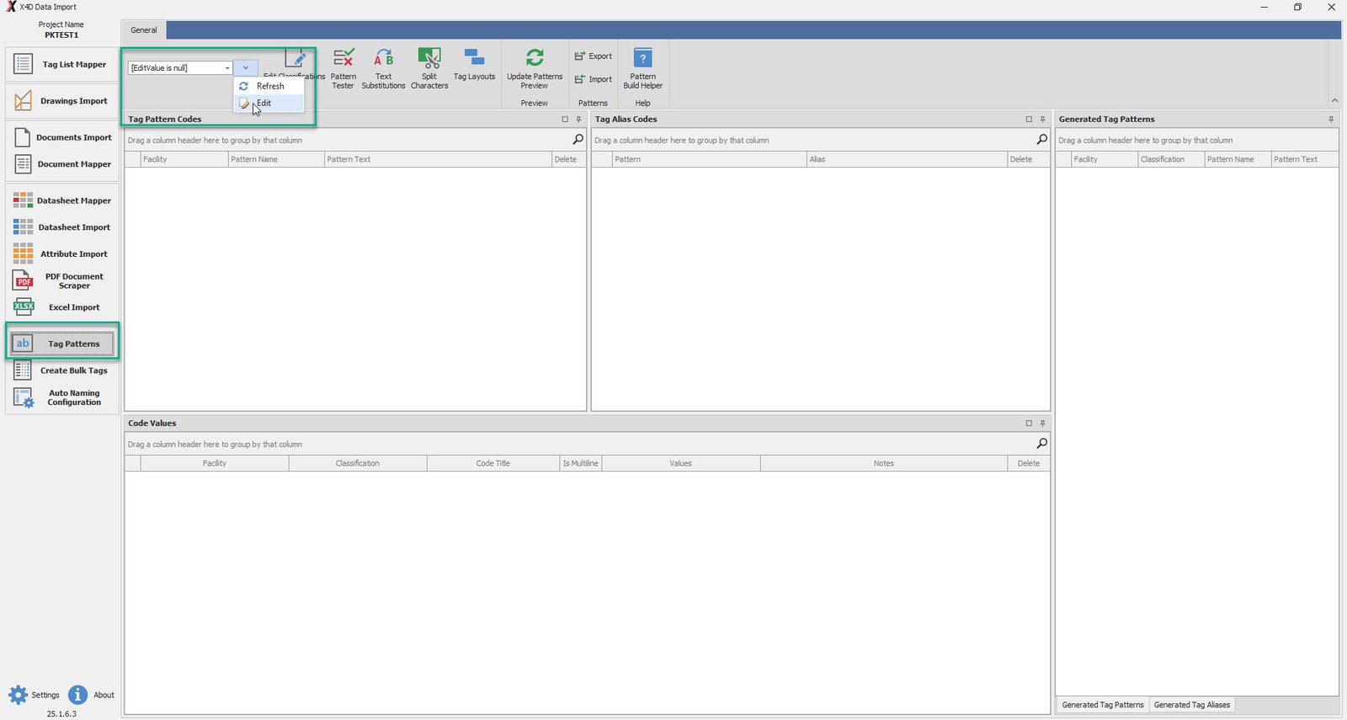Click Update Patterns Preview icon
Image resolution: width=1347 pixels, height=720 pixels.
coord(535,67)
